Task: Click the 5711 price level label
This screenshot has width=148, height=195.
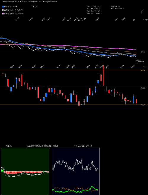Action: click(x=143, y=105)
